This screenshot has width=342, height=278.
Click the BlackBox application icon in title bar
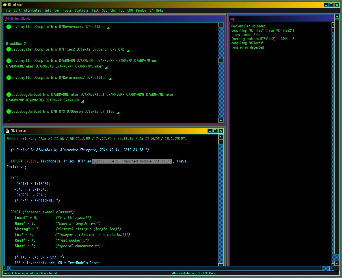[5, 5]
